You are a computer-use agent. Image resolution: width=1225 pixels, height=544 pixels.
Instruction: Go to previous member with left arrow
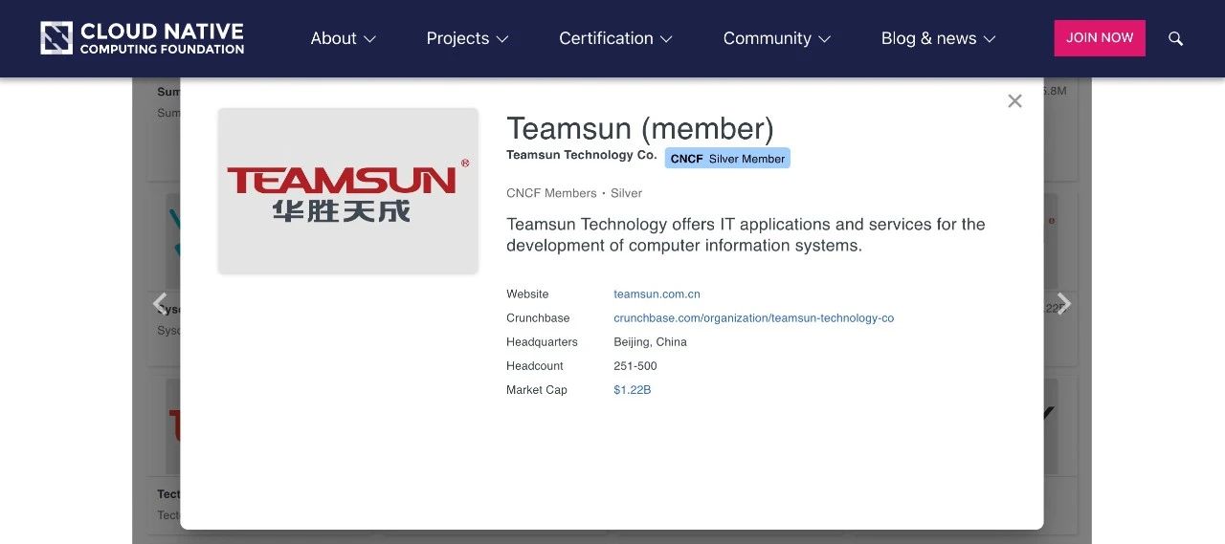161,304
